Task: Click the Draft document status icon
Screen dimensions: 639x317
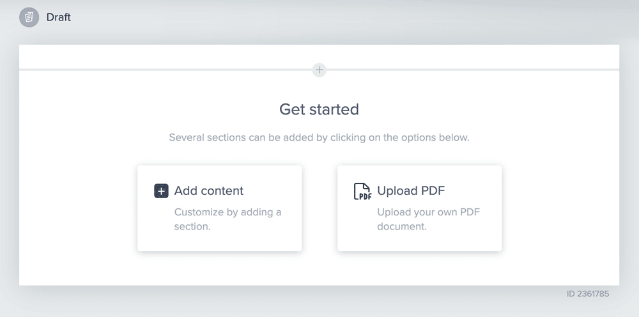Action: click(29, 17)
